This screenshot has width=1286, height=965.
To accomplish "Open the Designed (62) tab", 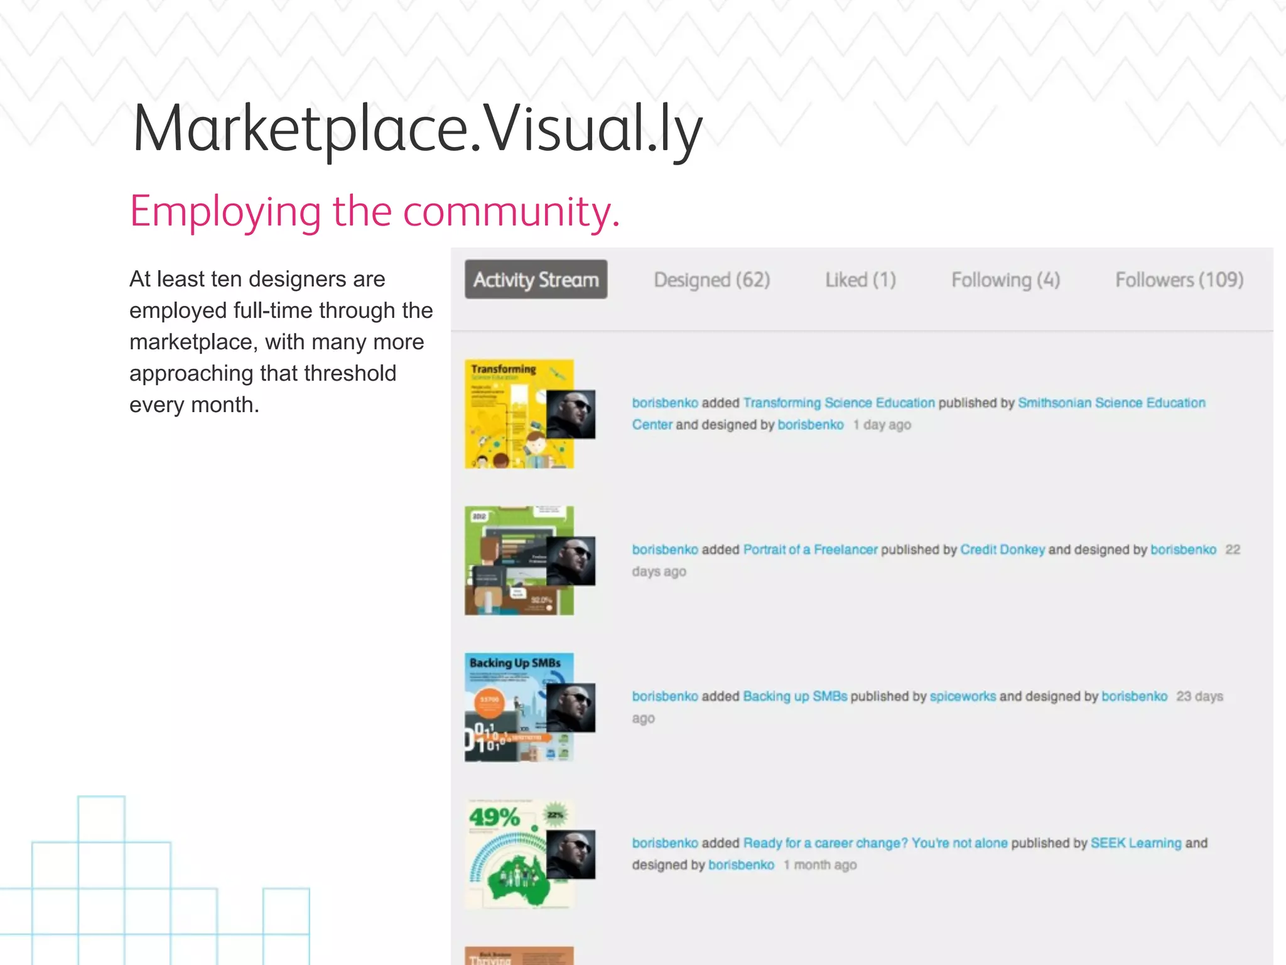I will [x=712, y=280].
